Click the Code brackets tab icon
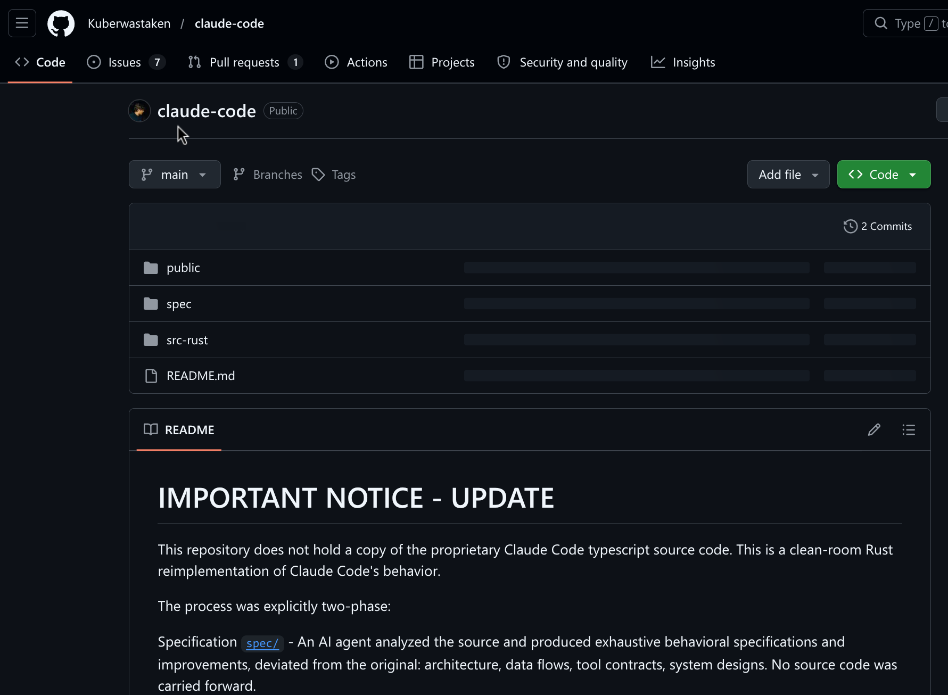 22,62
